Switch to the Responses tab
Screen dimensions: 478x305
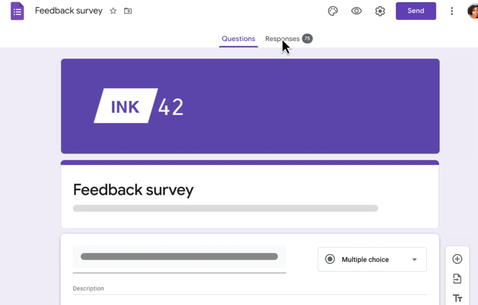pyautogui.click(x=282, y=39)
